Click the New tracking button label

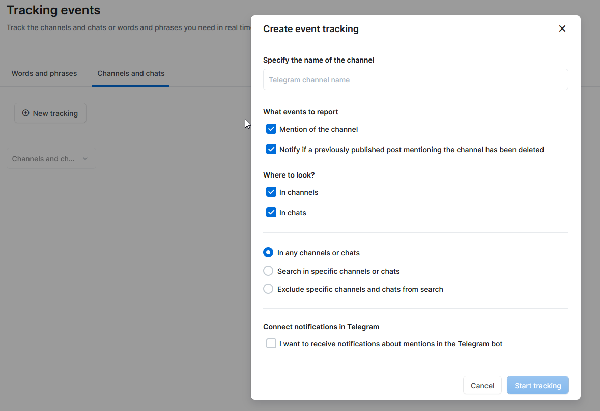coord(55,113)
